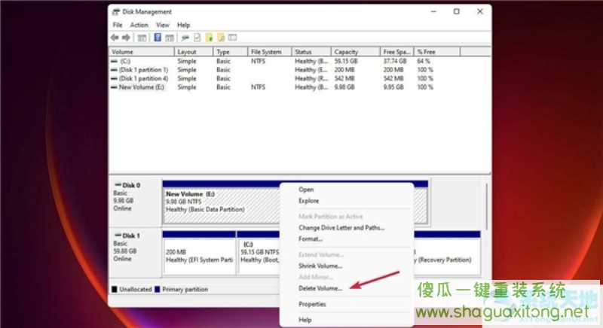
Task: Open the Help menu in menu bar
Action: [183, 25]
